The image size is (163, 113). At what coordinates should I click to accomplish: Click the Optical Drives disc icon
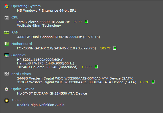pos(7,89)
